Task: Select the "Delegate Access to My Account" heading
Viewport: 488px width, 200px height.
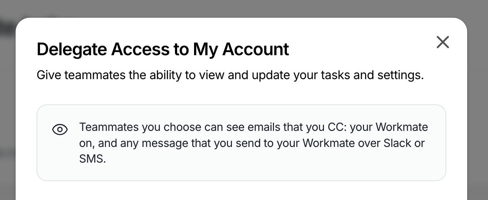Action: pyautogui.click(x=163, y=49)
